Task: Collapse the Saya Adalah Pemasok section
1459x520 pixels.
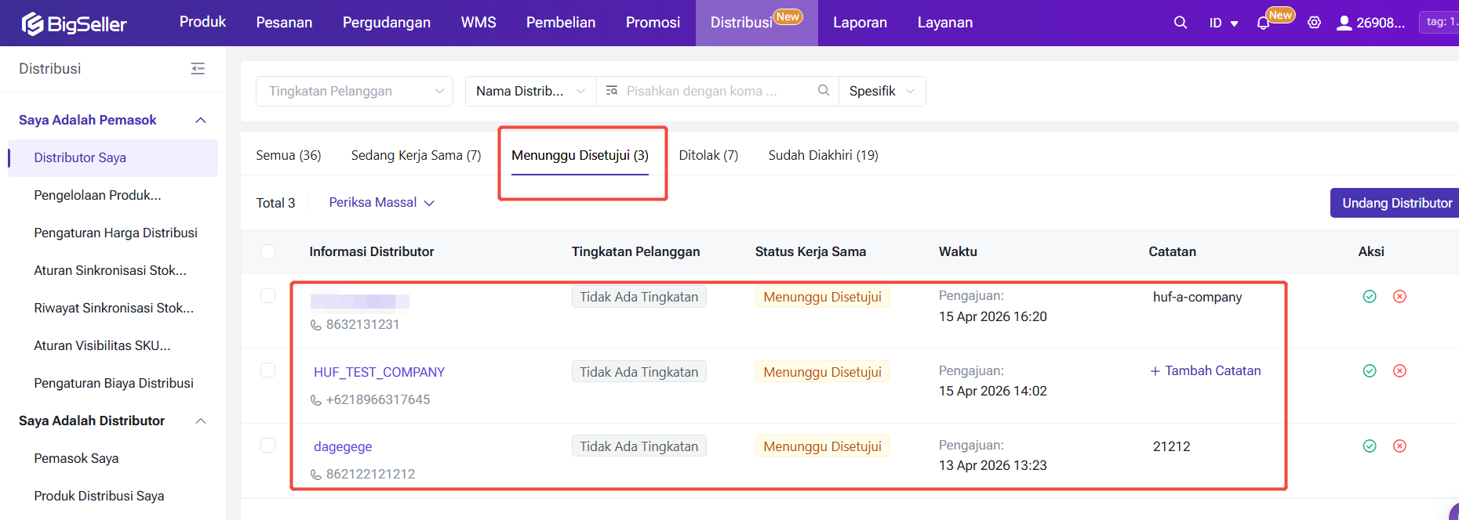Action: [x=201, y=120]
